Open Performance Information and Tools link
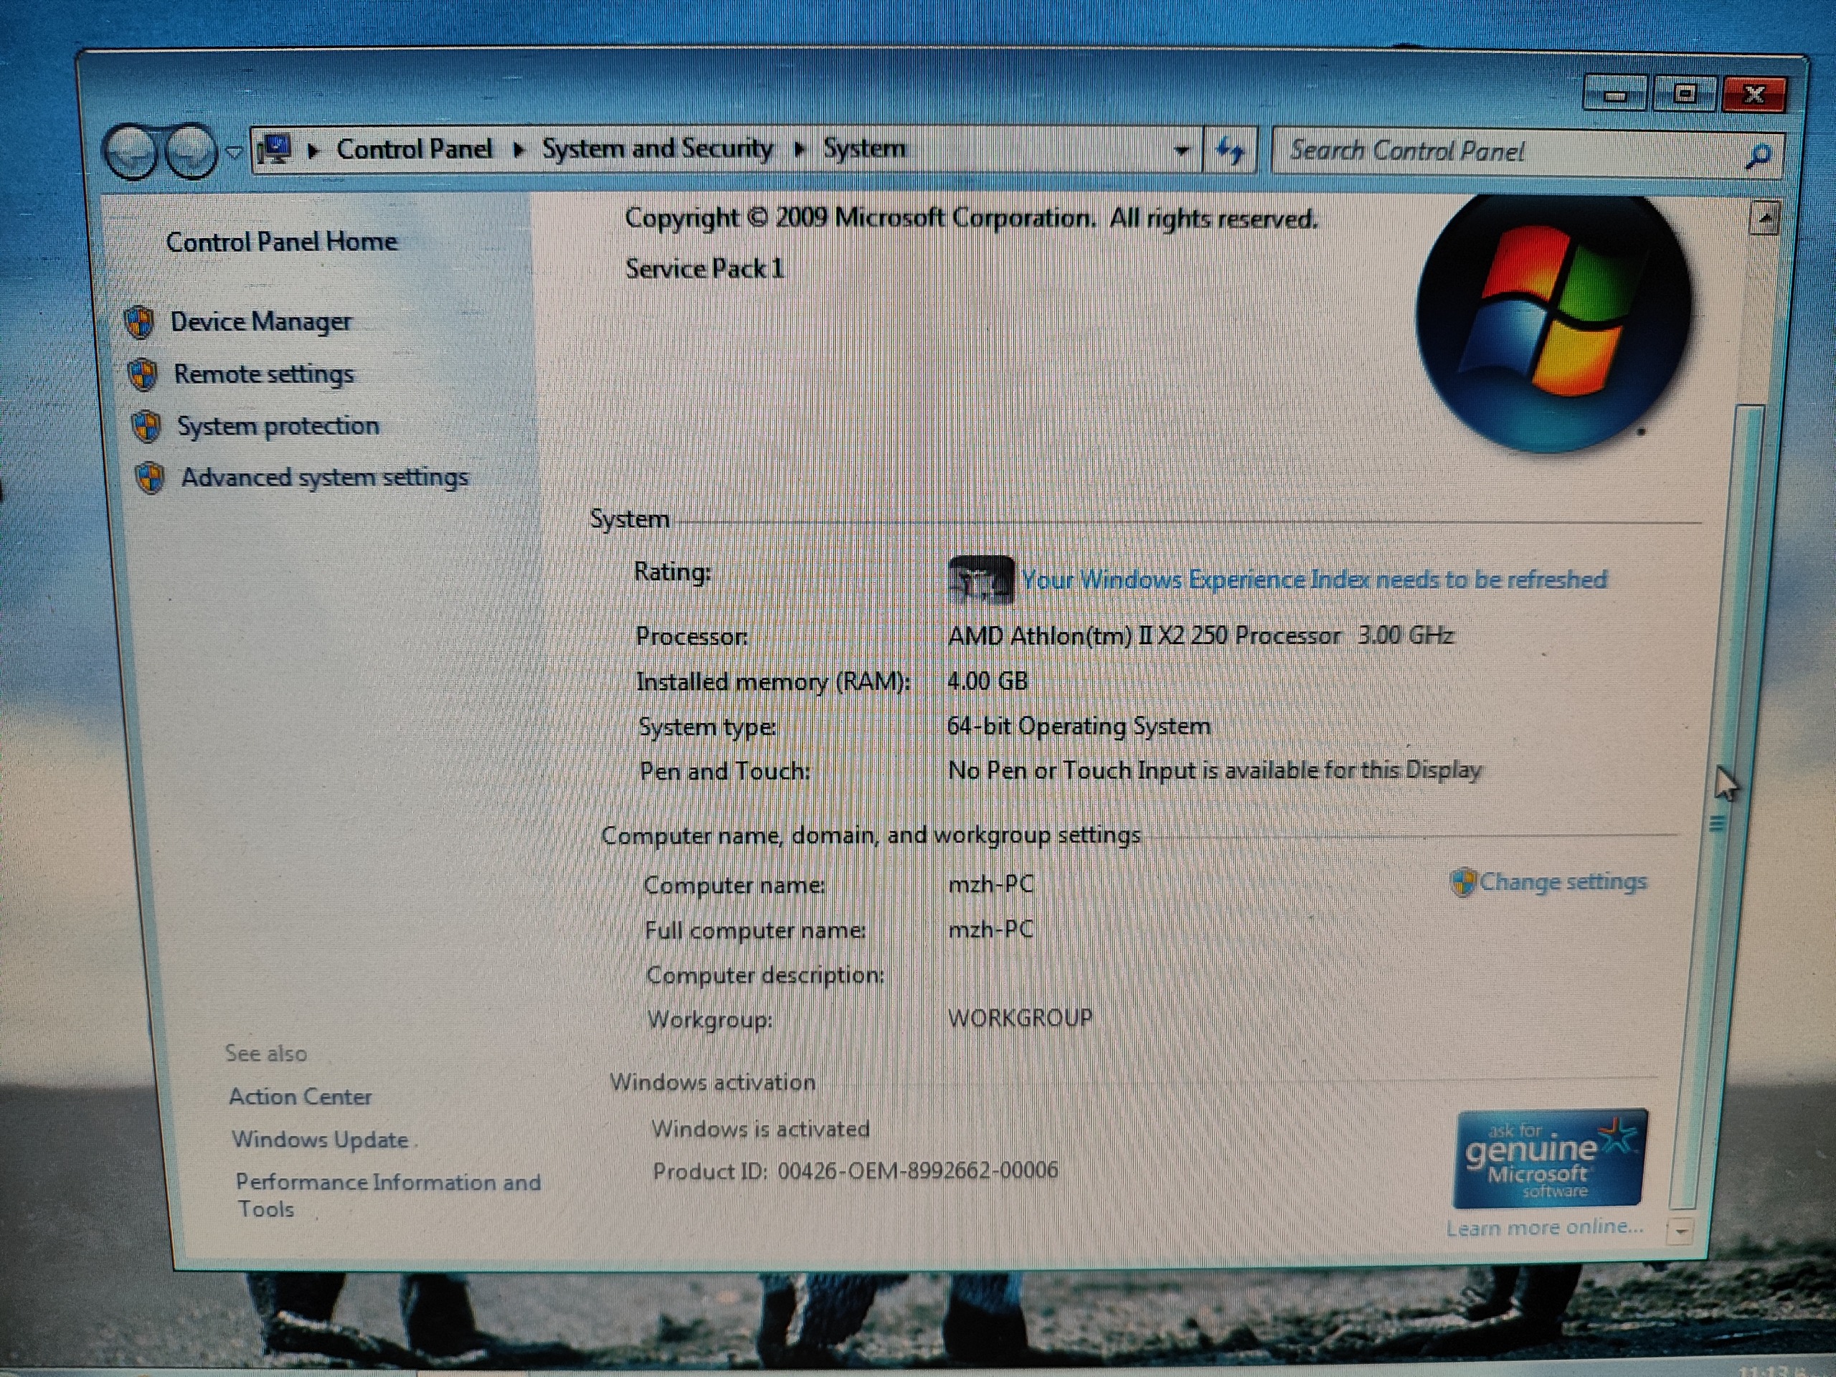The width and height of the screenshot is (1836, 1377). tap(387, 1196)
